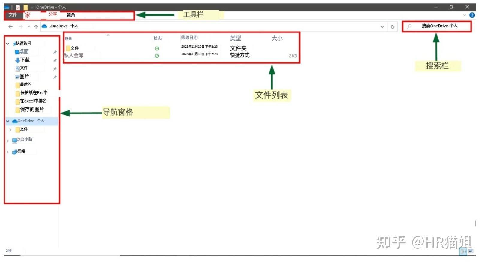Open the 文件 ribbon tab
484x262 pixels.
pyautogui.click(x=13, y=15)
